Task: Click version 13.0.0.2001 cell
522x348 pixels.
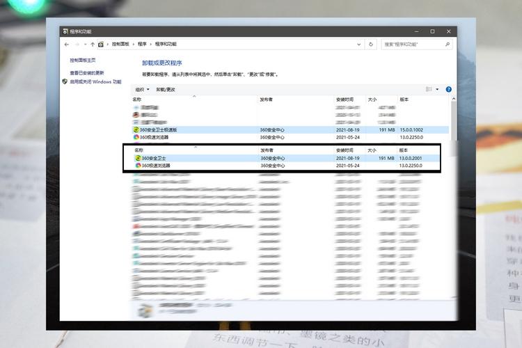Action: pos(411,158)
